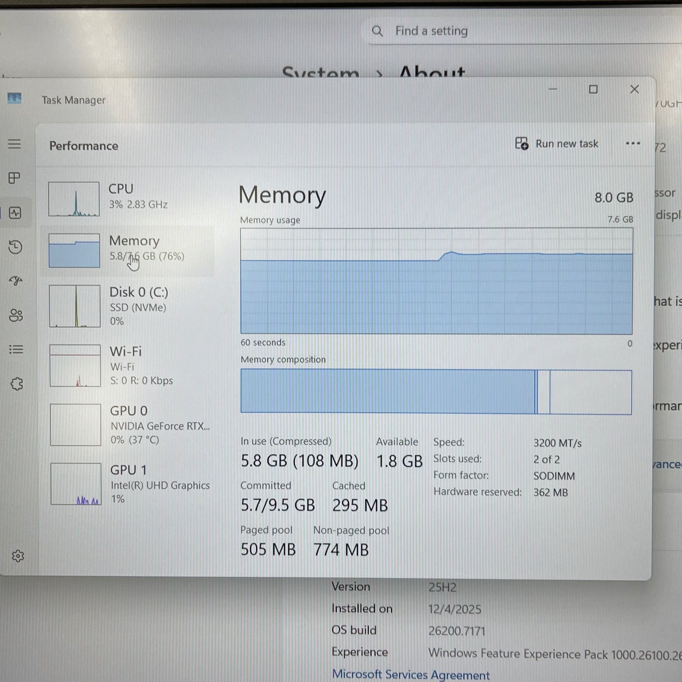
Task: Select the GPU 0 NVIDIA panel
Action: click(127, 424)
